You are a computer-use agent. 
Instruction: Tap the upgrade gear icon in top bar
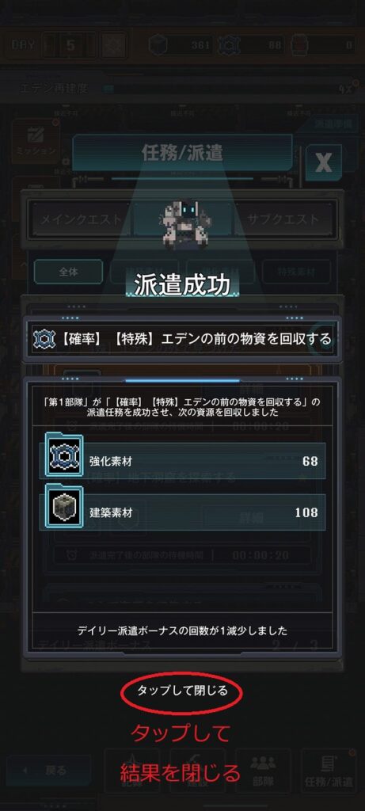(227, 44)
